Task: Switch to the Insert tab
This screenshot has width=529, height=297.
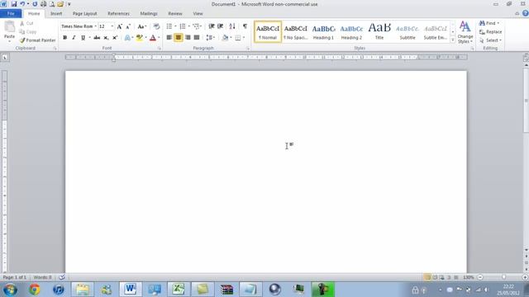Action: point(56,13)
